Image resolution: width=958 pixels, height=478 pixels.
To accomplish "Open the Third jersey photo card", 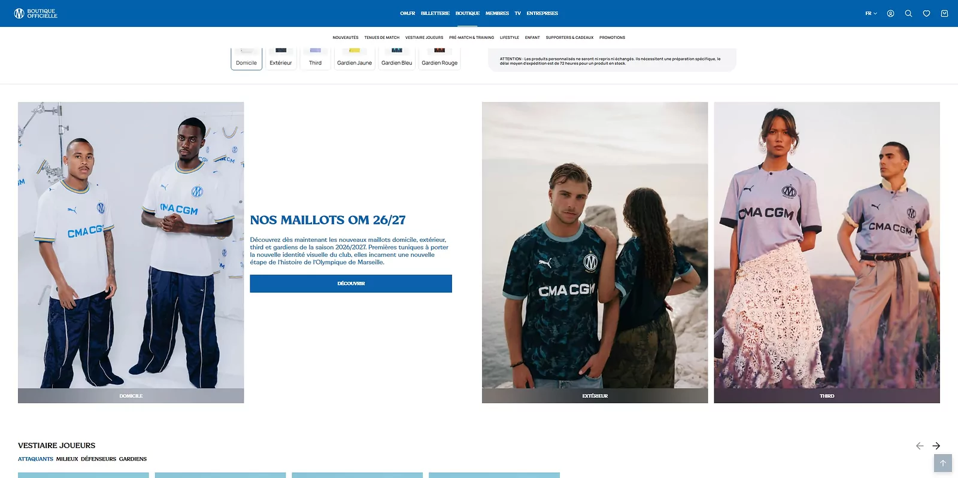I will pyautogui.click(x=827, y=252).
